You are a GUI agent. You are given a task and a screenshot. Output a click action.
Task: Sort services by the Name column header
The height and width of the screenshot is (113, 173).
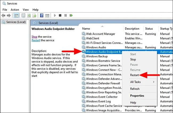[86, 29]
